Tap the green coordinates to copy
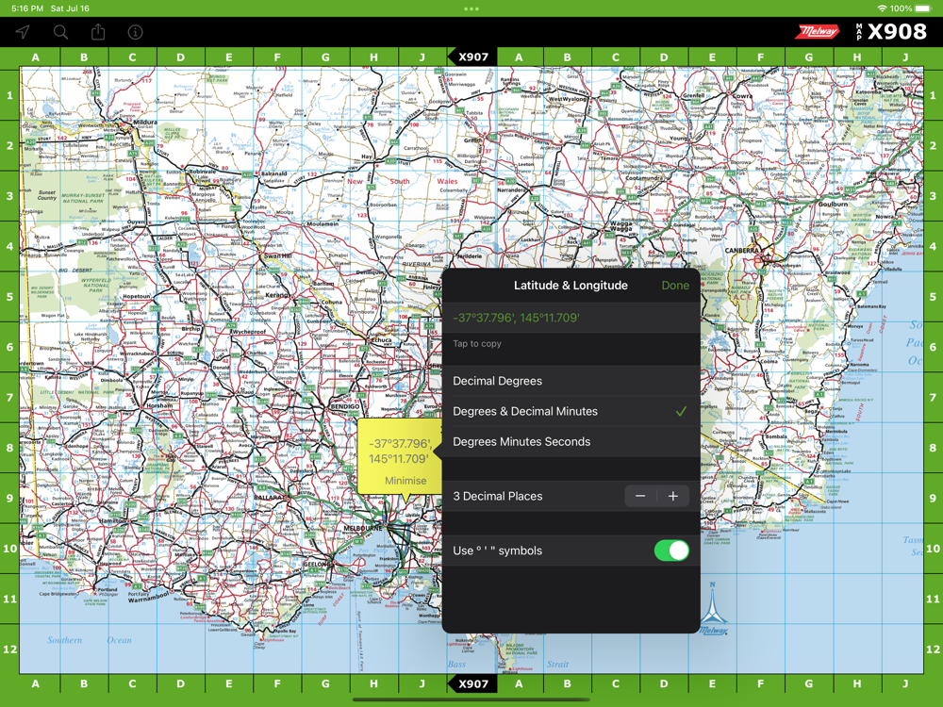Image resolution: width=943 pixels, height=707 pixels. pyautogui.click(x=516, y=318)
